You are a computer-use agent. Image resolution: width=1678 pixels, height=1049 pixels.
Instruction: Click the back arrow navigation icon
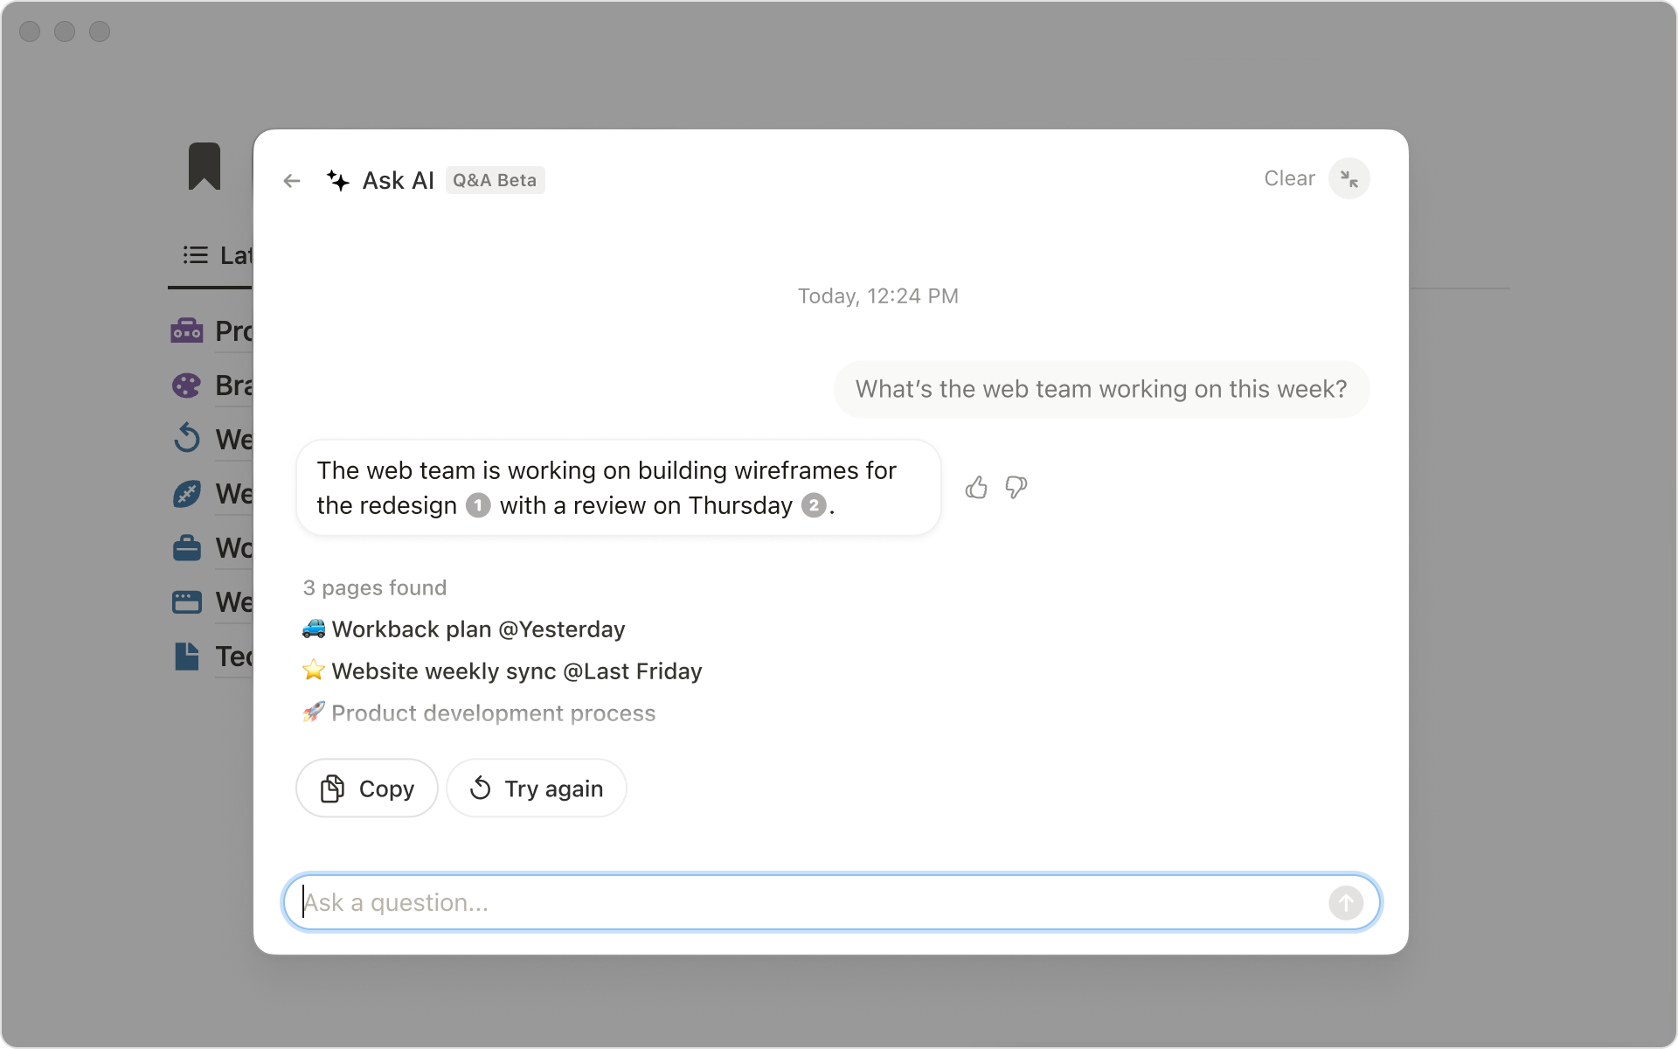[293, 179]
